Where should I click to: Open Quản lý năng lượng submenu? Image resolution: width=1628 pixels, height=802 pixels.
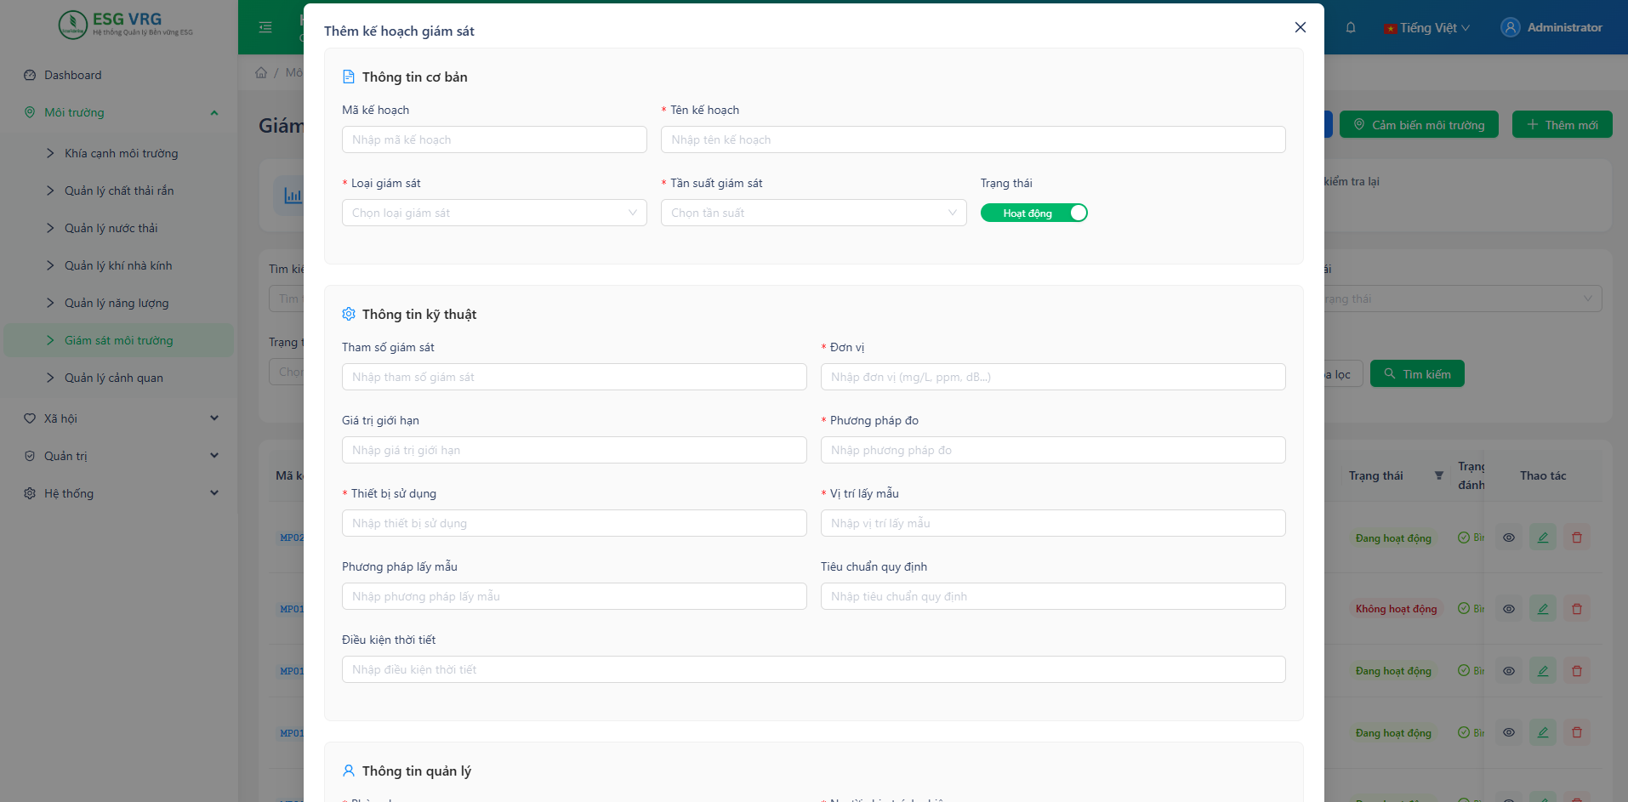(119, 303)
